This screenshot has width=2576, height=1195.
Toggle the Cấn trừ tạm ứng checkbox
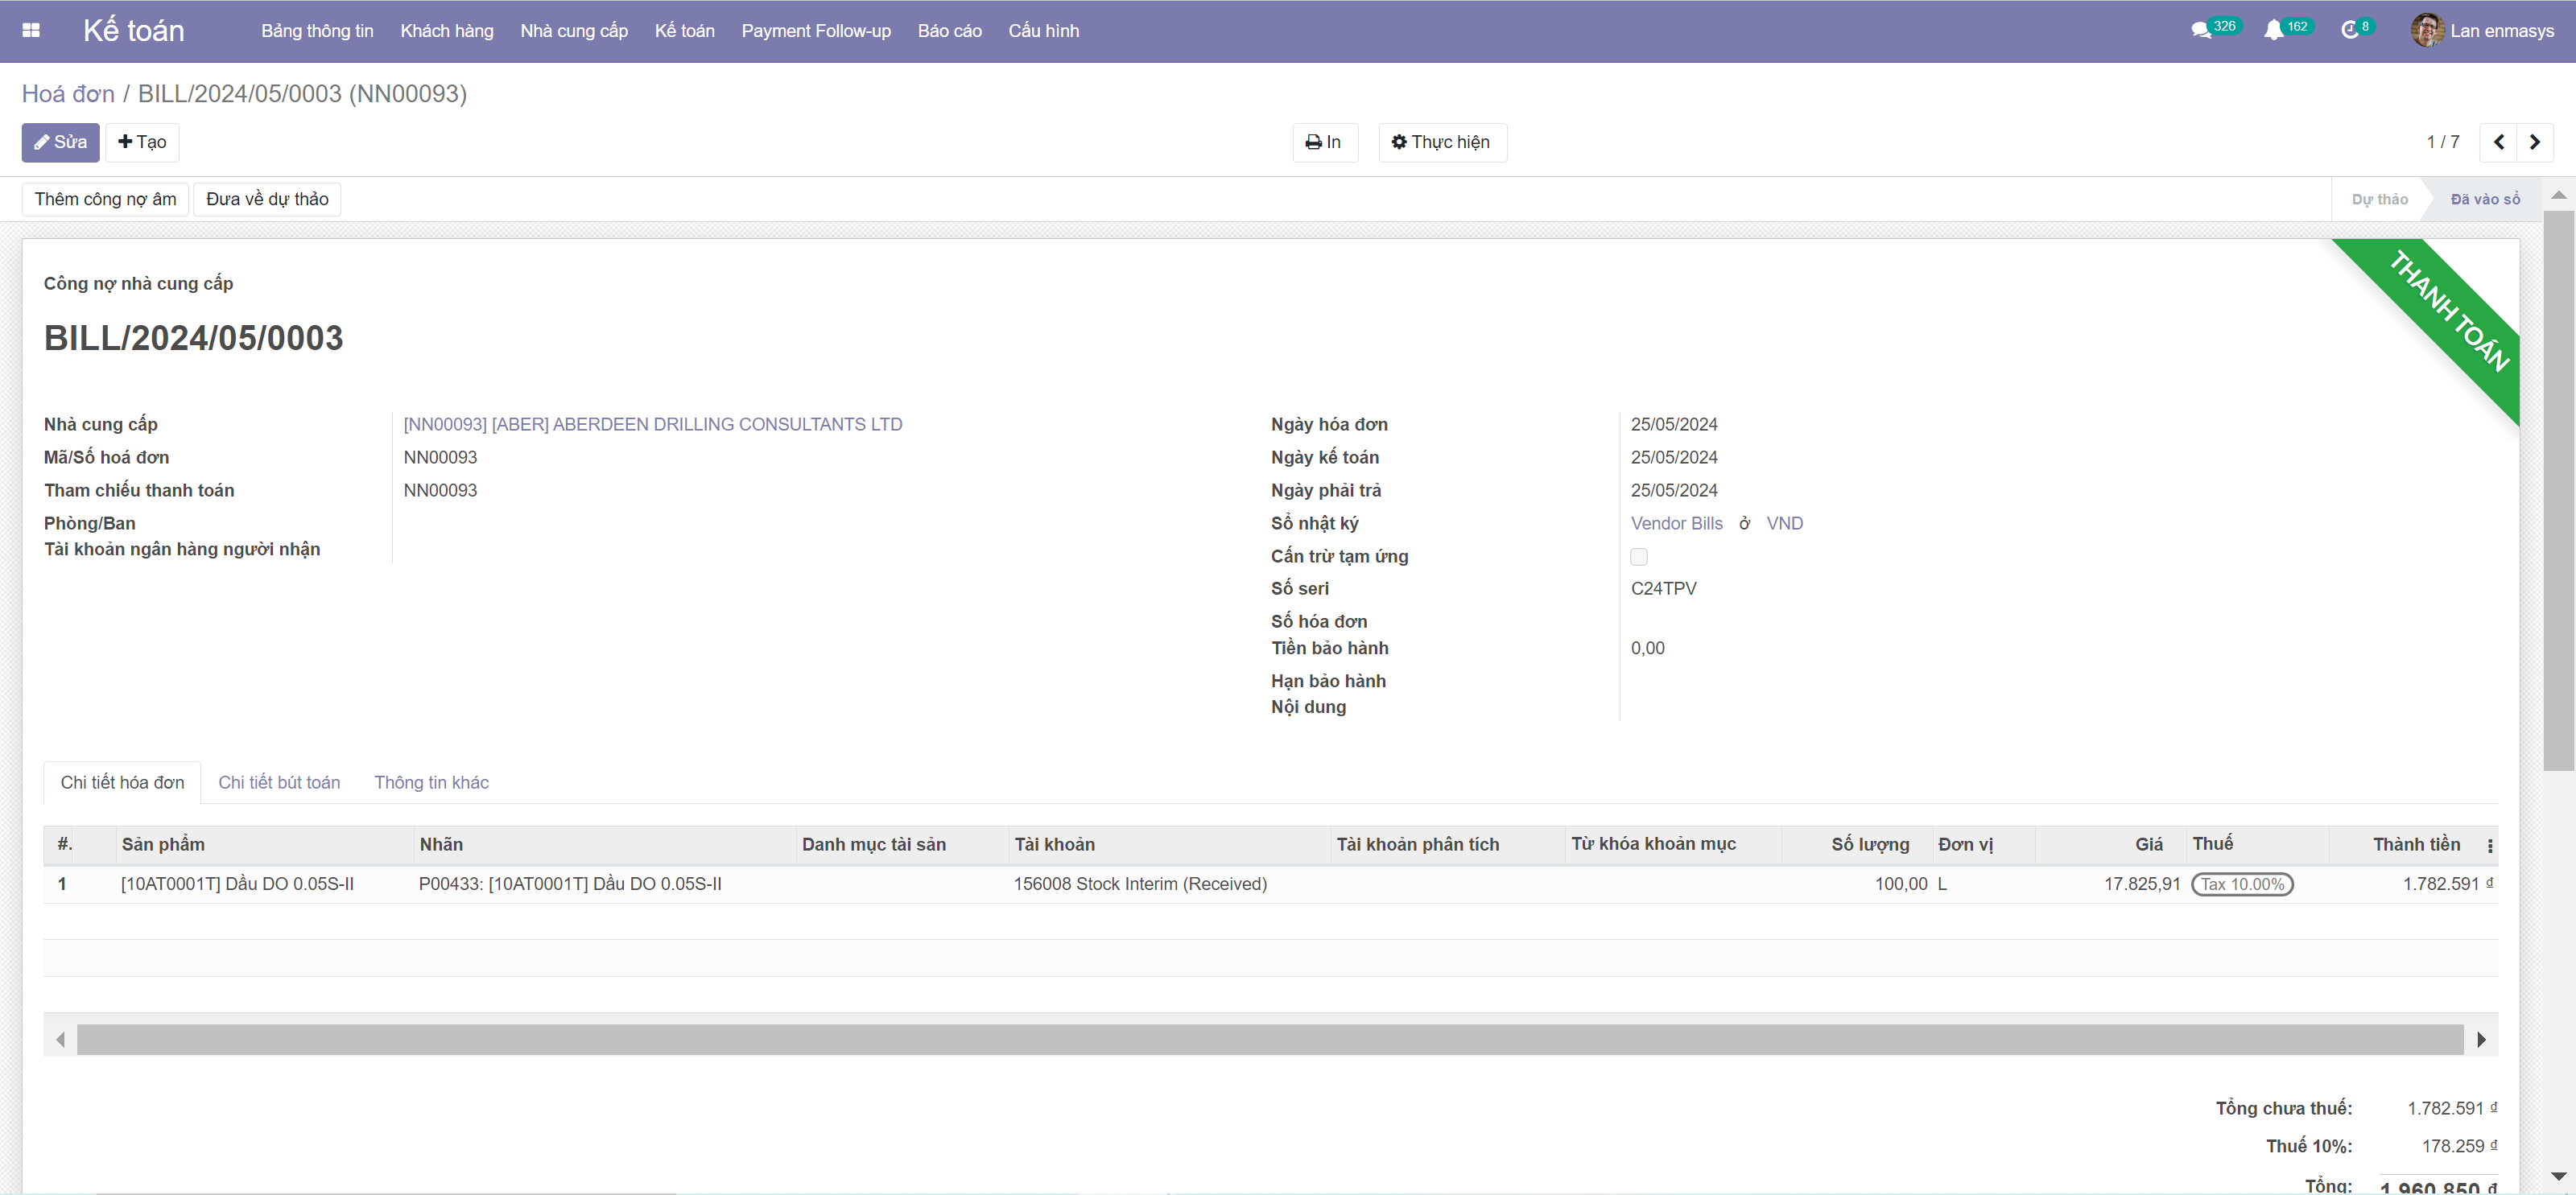1638,556
